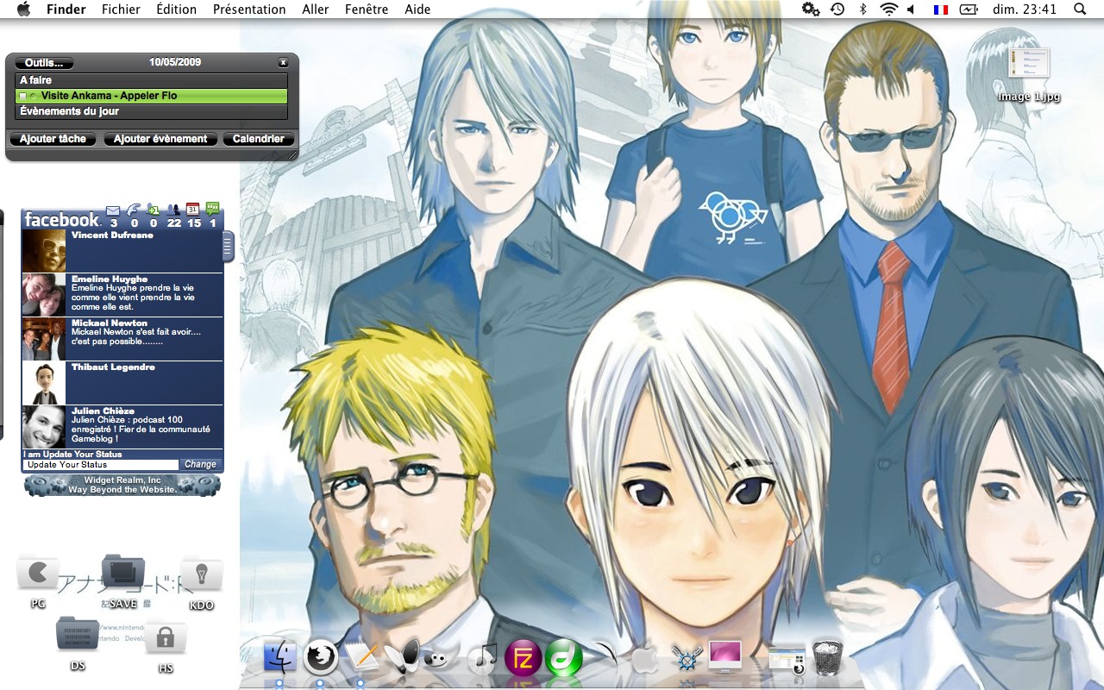Open the Présentation menu

[x=249, y=9]
